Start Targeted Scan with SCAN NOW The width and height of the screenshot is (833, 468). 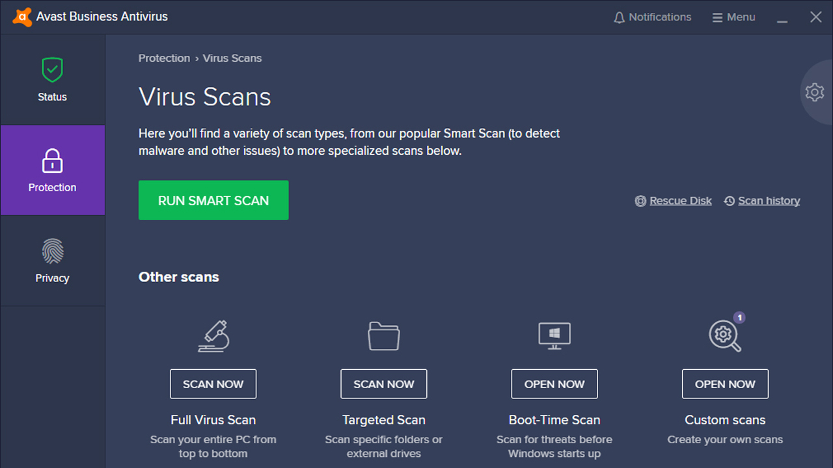384,384
